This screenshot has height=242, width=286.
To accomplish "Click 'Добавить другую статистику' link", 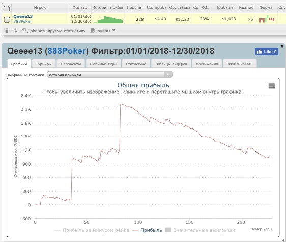I will [56, 31].
